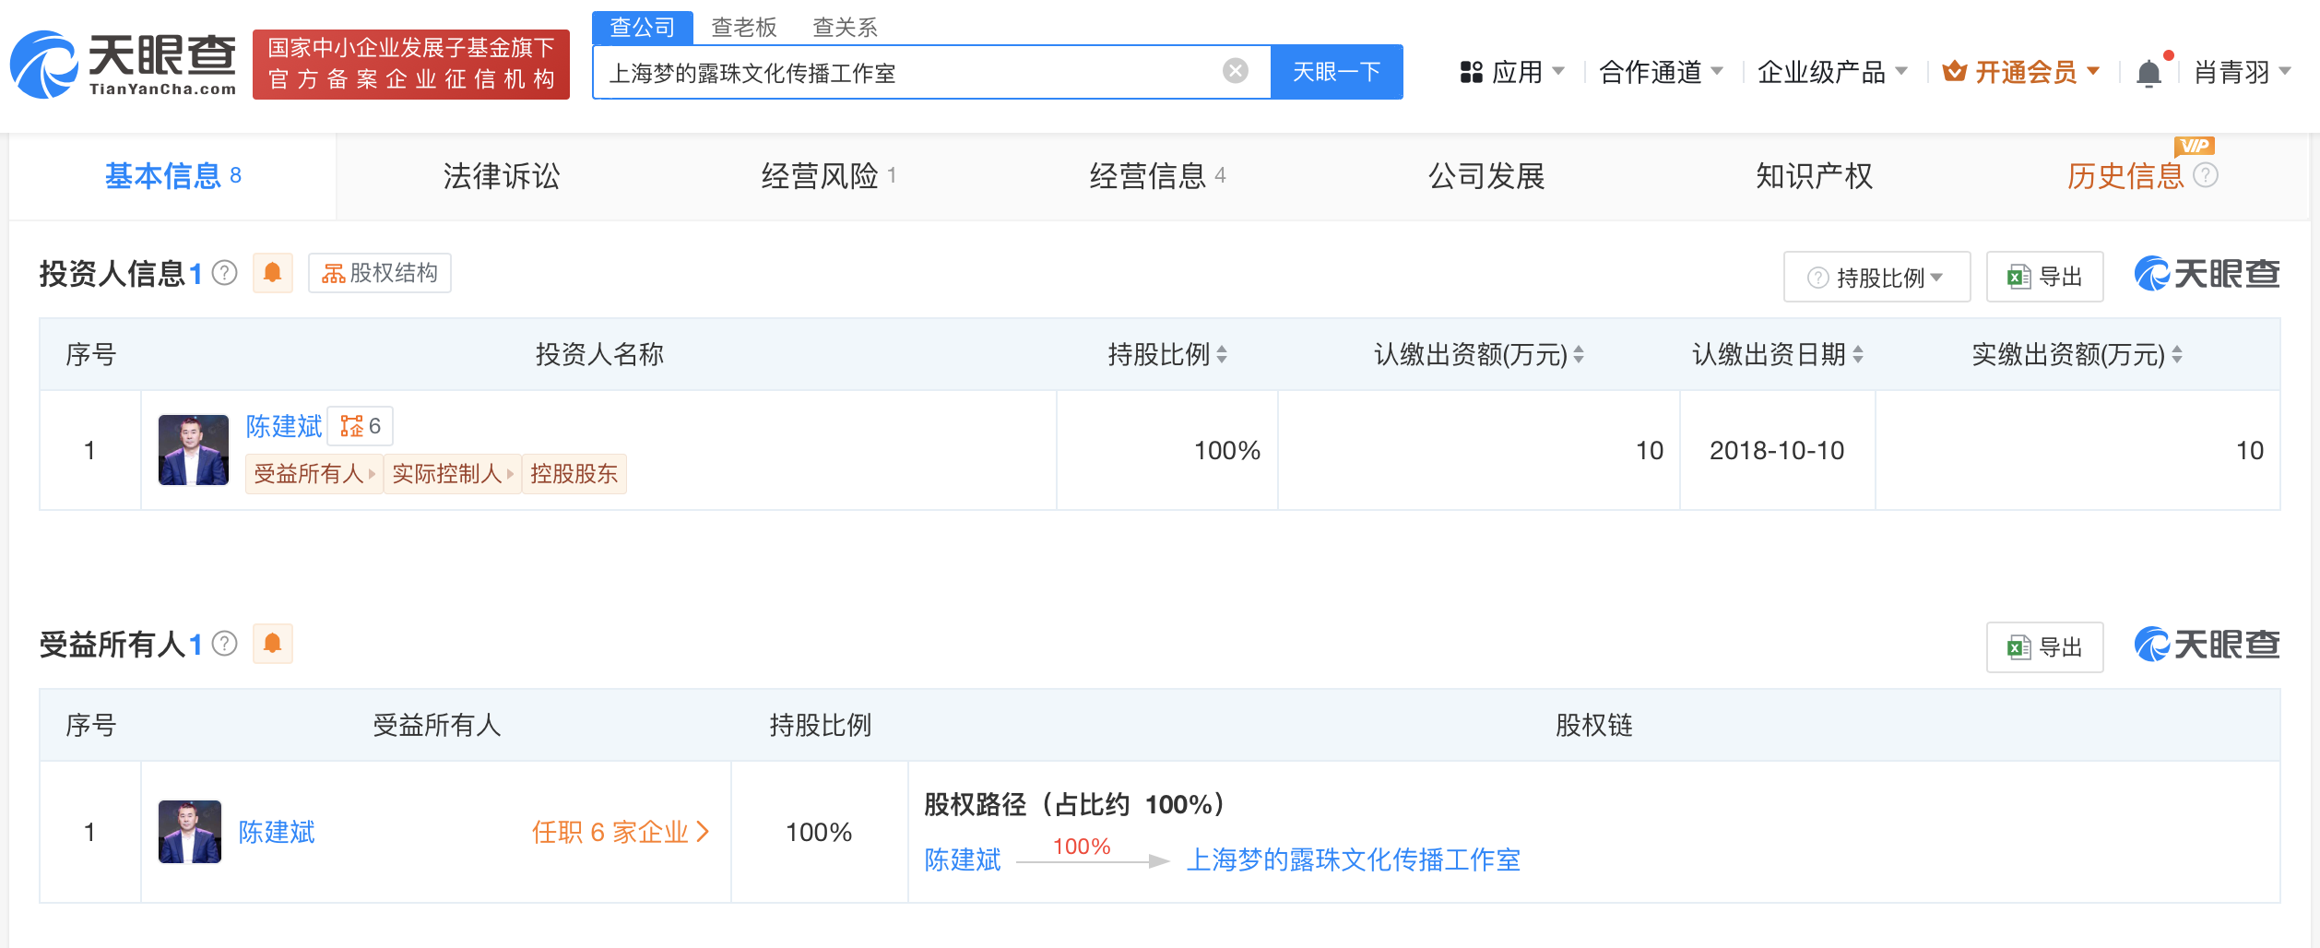Sort by 持股比例 column
2320x948 pixels.
tap(1222, 354)
